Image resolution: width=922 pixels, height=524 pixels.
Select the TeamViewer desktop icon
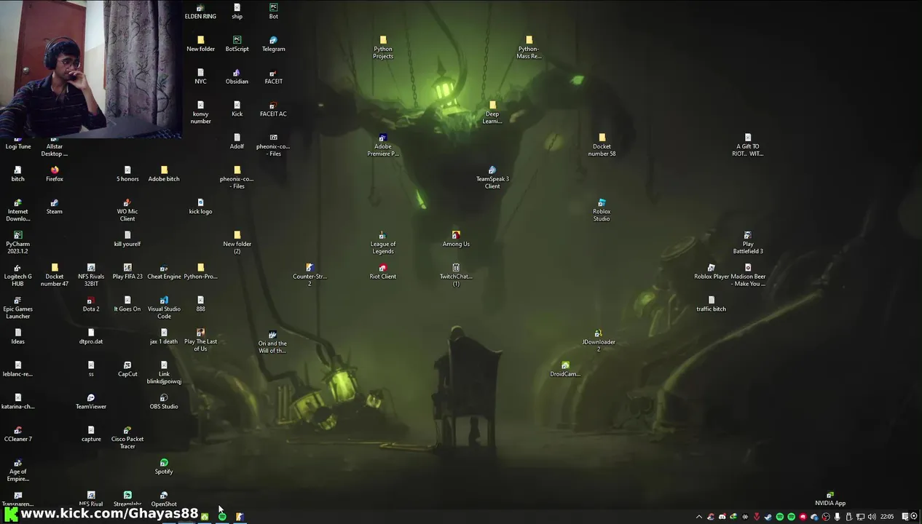point(91,402)
